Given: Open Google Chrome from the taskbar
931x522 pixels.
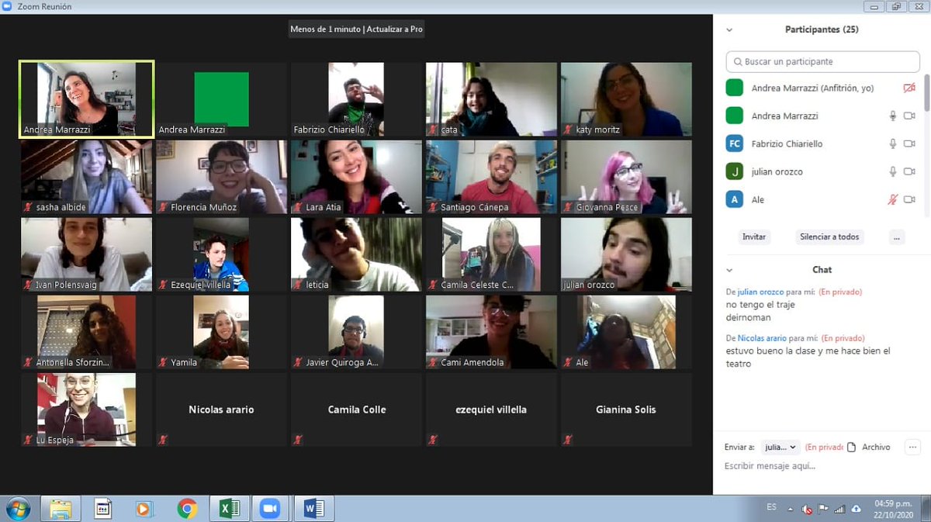Looking at the screenshot, I should click(x=187, y=509).
